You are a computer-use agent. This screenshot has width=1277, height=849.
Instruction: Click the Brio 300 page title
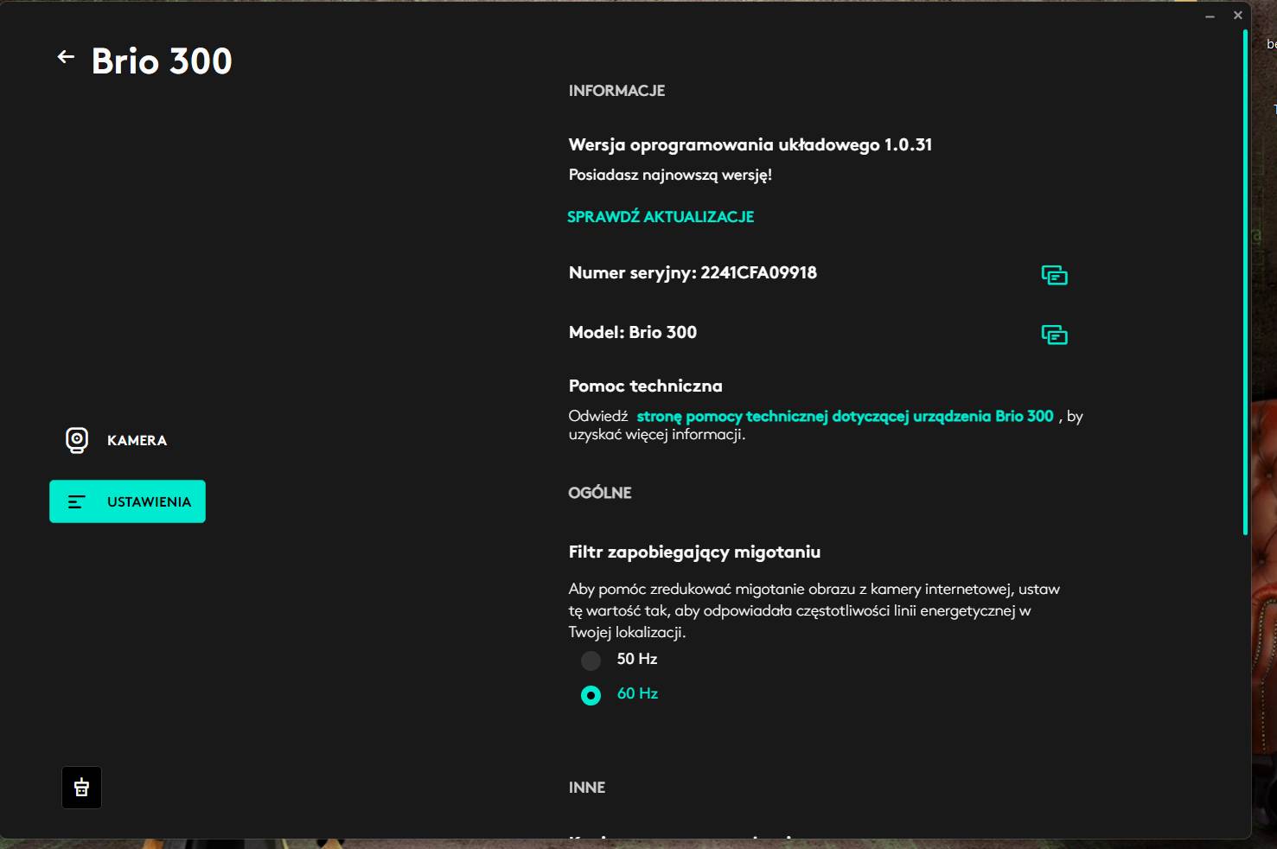click(162, 61)
